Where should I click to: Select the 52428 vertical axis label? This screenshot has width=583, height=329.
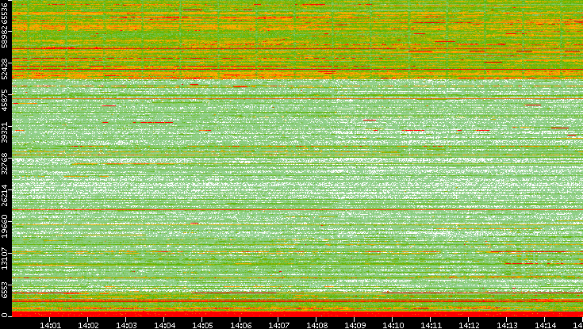pos(4,69)
